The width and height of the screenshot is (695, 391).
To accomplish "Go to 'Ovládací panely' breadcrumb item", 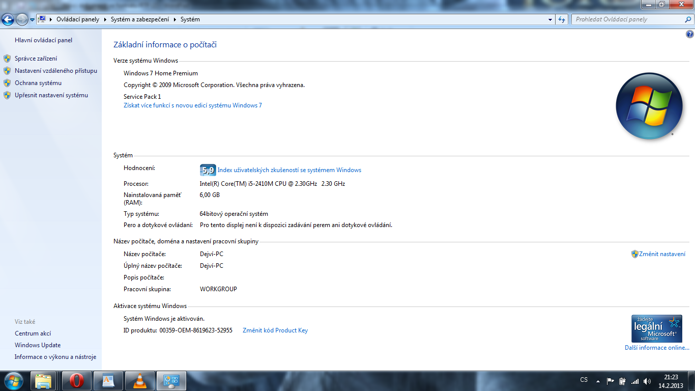I will 77,19.
